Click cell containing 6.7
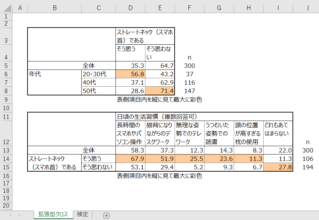 [x=248, y=167]
